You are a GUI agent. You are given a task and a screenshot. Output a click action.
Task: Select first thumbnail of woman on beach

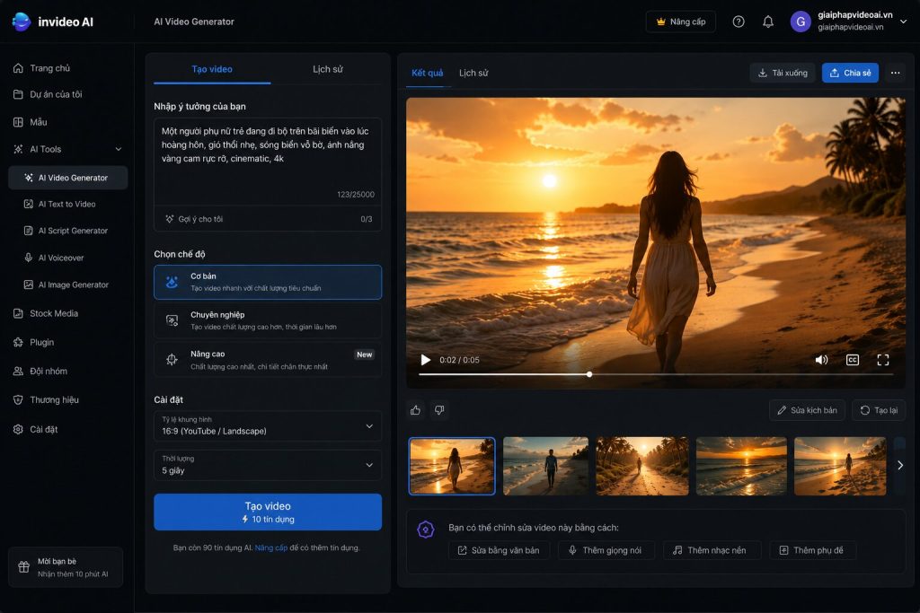tap(452, 466)
